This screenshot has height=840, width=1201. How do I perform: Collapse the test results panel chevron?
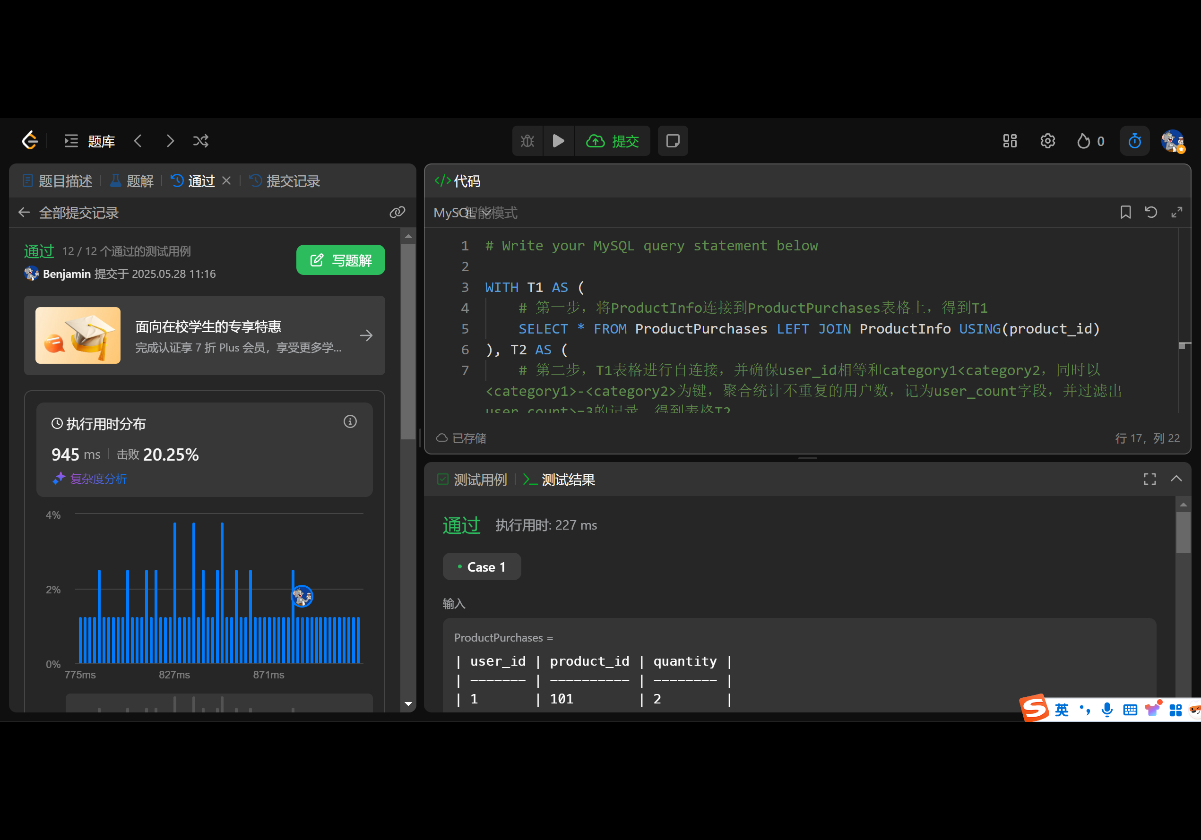(1176, 479)
